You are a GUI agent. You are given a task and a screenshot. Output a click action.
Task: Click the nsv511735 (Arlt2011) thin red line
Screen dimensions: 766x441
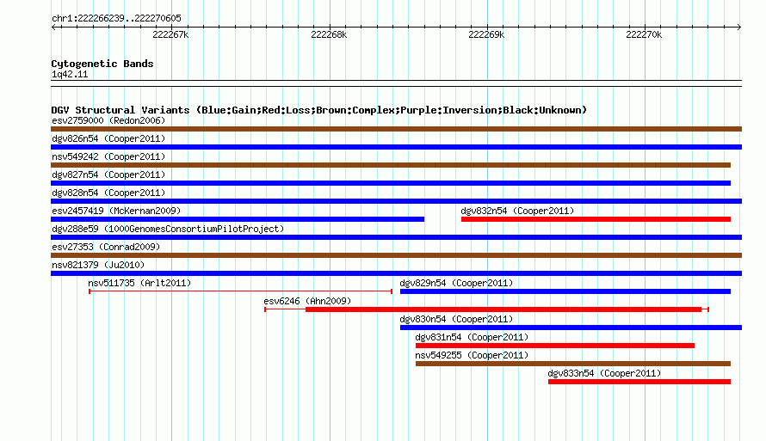point(240,291)
